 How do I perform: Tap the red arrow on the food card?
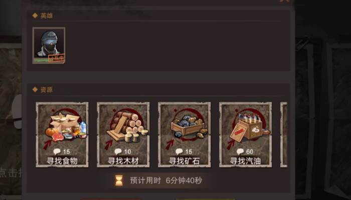[48, 144]
